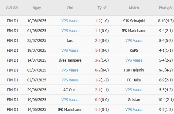Click the HJK Helsinki team name
The image size is (174, 114).
point(134,70)
